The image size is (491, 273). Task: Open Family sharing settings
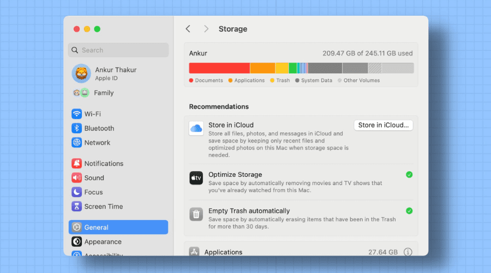118,93
